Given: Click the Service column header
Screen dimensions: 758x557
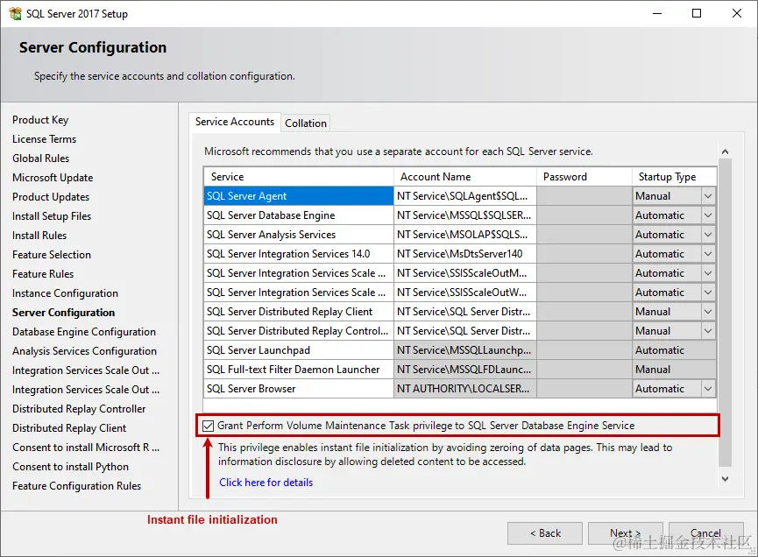Looking at the screenshot, I should pos(298,177).
